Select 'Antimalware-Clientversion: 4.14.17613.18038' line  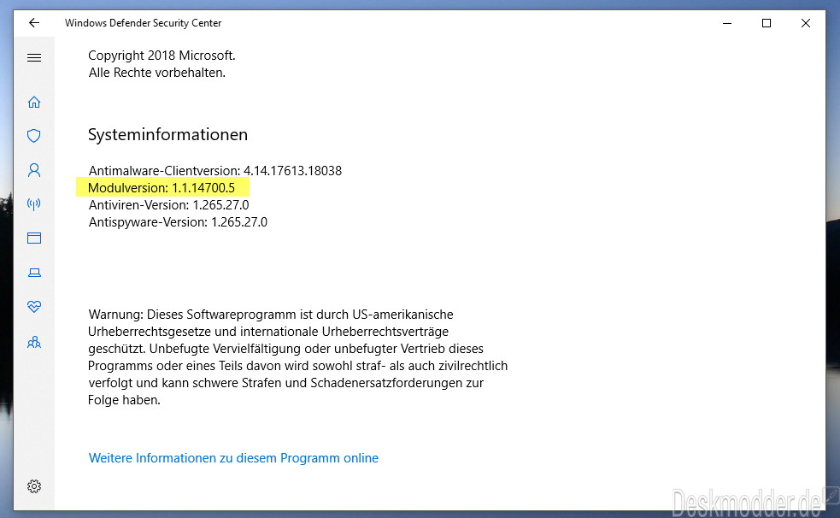214,170
